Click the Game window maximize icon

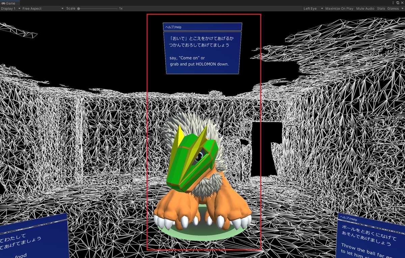398,3
